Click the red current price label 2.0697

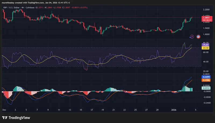(207, 17)
